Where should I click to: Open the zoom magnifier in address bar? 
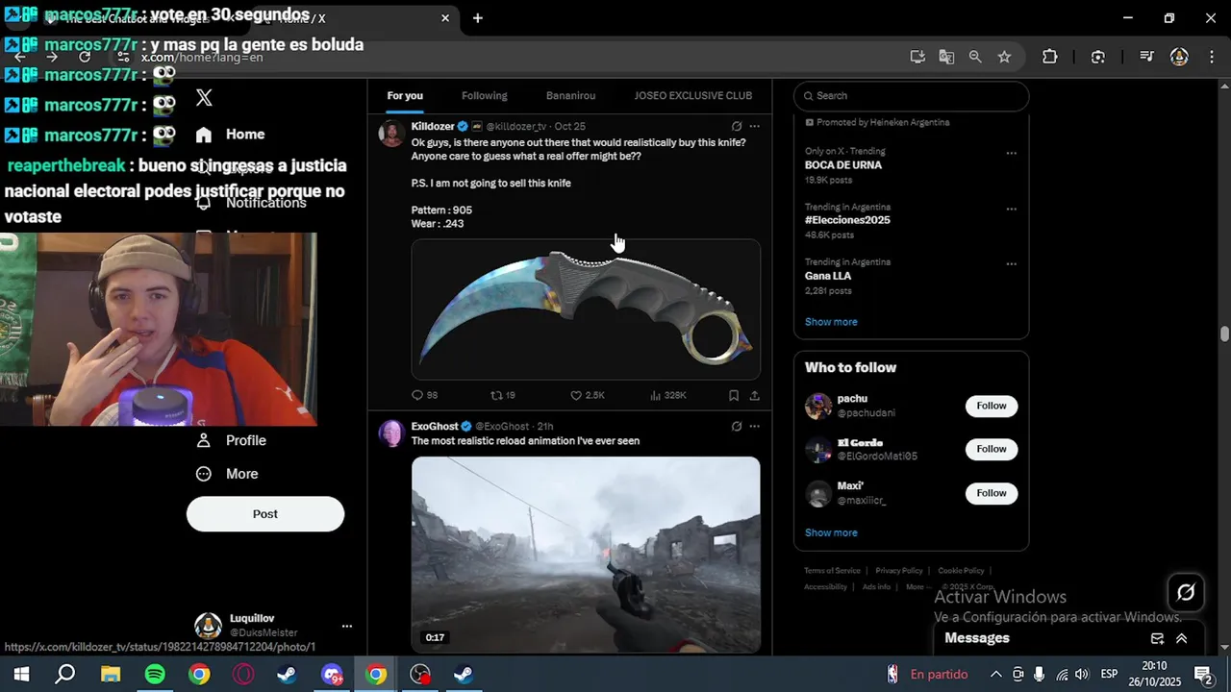pos(975,57)
